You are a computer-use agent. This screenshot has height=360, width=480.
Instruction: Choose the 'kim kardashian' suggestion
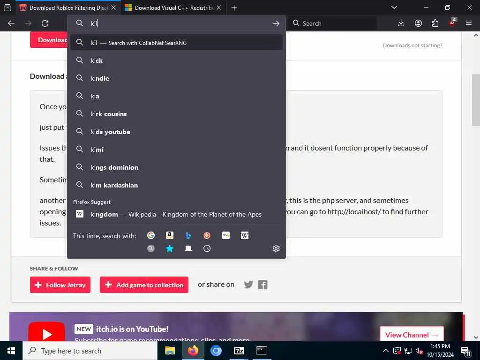(x=176, y=185)
